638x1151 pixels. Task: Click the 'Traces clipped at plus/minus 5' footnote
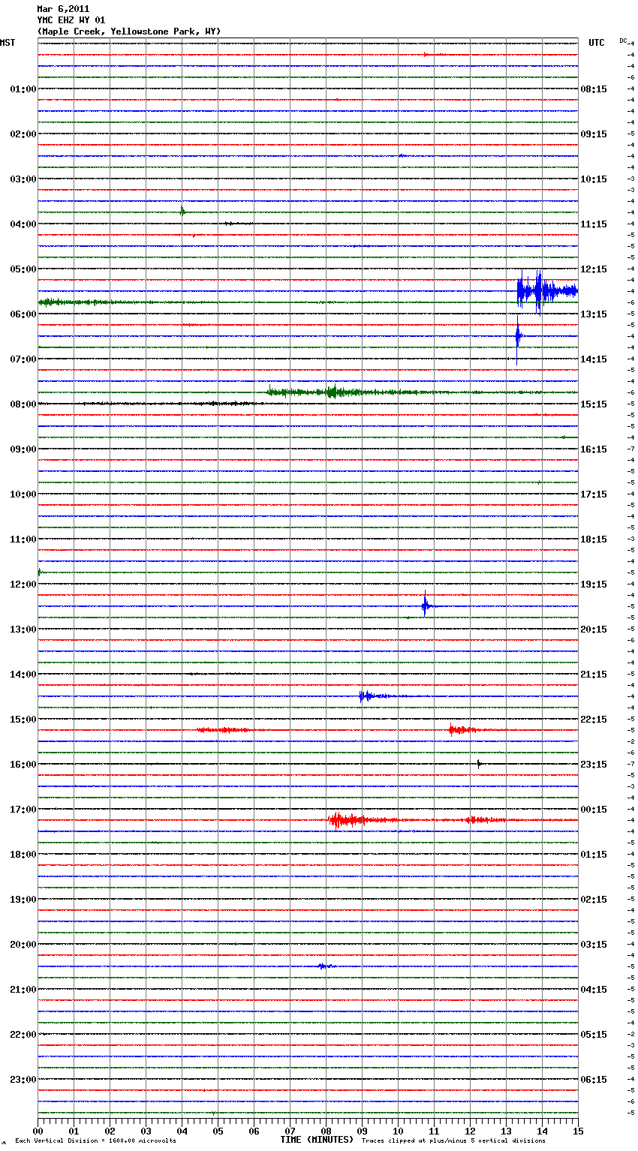pos(453,1141)
